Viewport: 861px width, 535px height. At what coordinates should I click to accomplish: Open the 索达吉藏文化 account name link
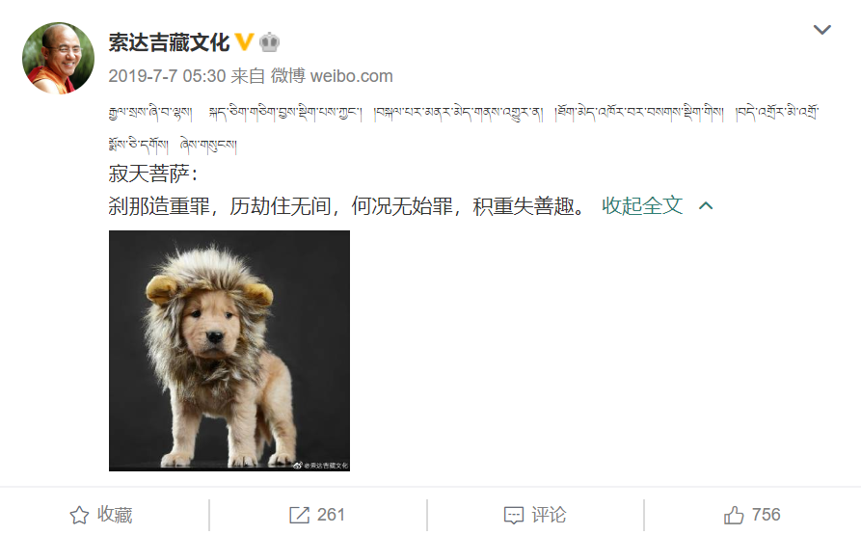click(x=169, y=42)
